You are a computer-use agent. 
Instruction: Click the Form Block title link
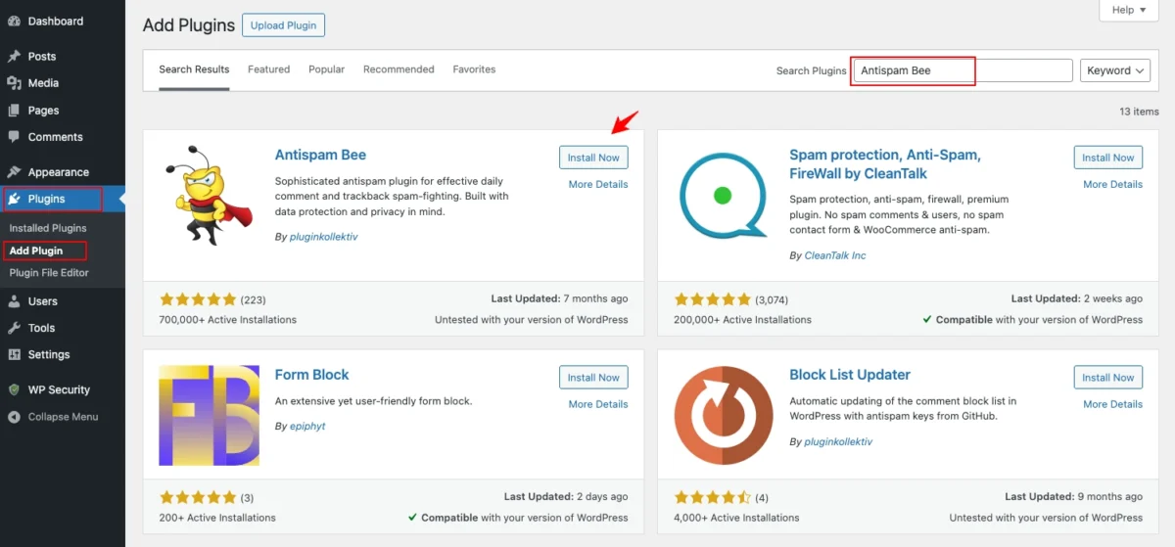[x=311, y=375]
